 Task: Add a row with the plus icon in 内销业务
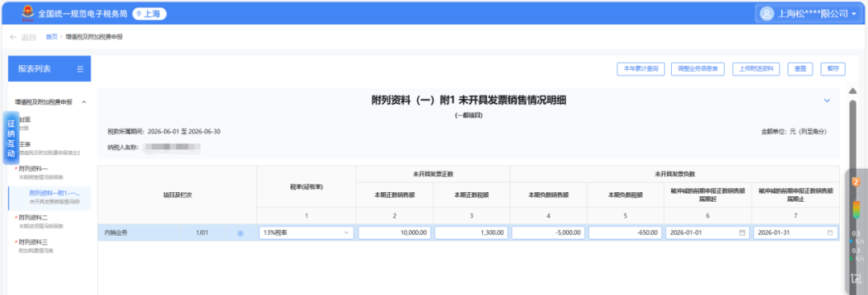pos(240,233)
